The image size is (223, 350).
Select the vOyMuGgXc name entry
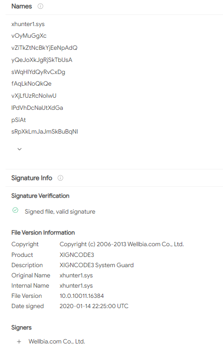tap(29, 36)
